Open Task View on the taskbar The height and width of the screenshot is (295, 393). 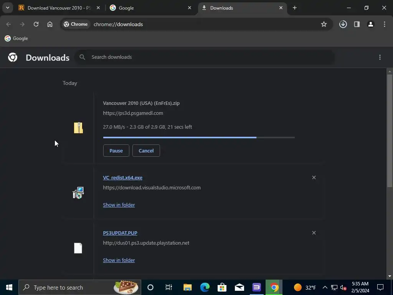(x=169, y=287)
